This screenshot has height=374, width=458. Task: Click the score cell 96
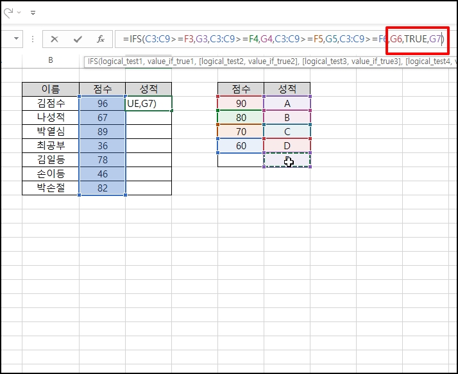(x=103, y=104)
